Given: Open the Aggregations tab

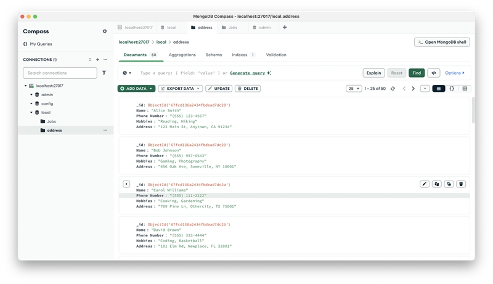Looking at the screenshot, I should coord(182,55).
